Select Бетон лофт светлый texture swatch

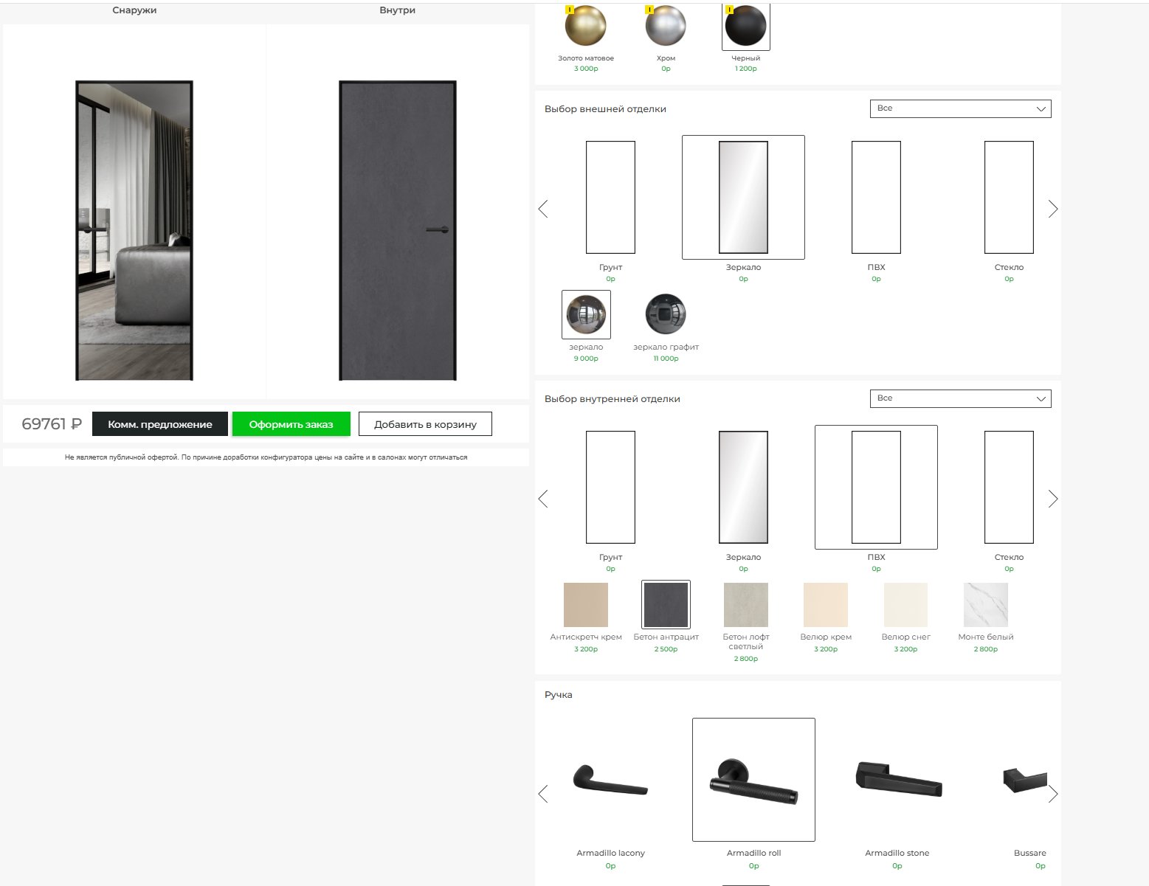(x=745, y=605)
